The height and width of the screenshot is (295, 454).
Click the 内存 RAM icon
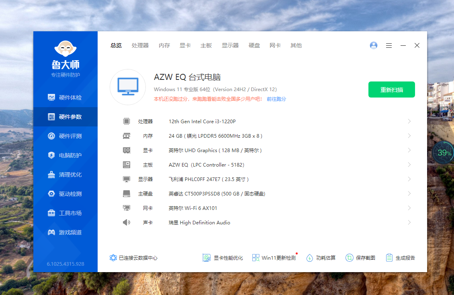point(127,136)
